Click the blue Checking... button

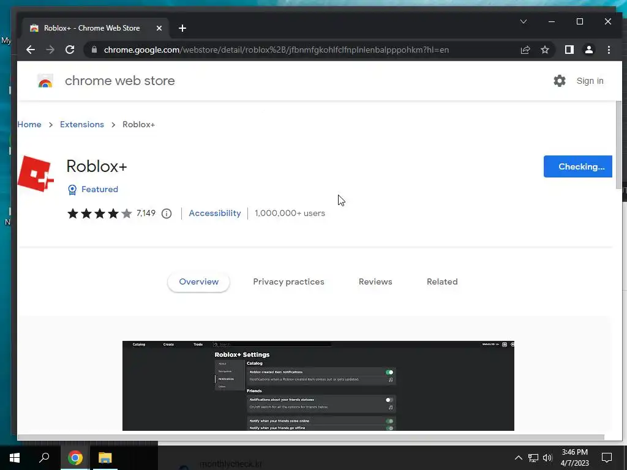[x=578, y=166]
